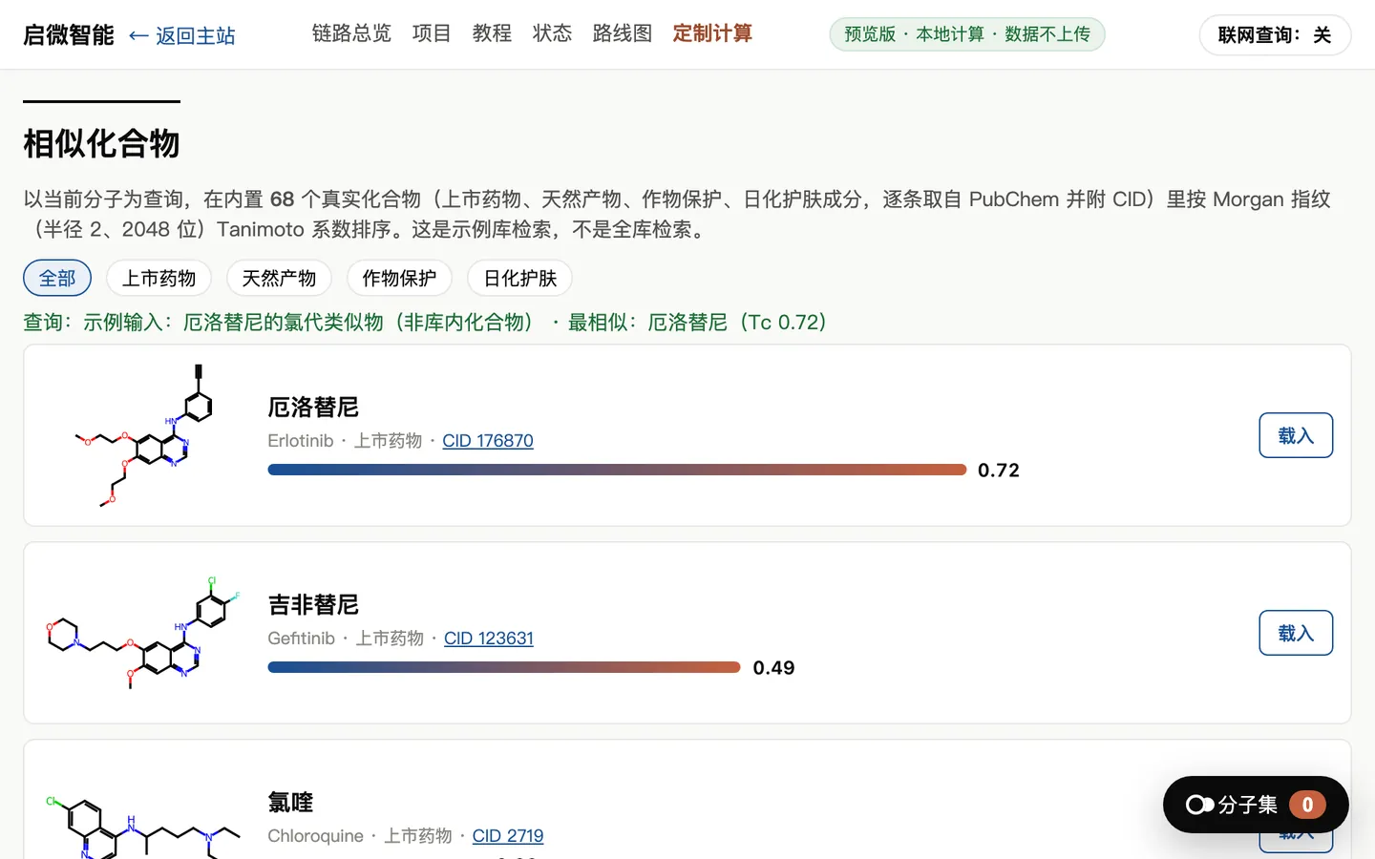
Task: Go to the 项目 nav item
Action: [432, 33]
